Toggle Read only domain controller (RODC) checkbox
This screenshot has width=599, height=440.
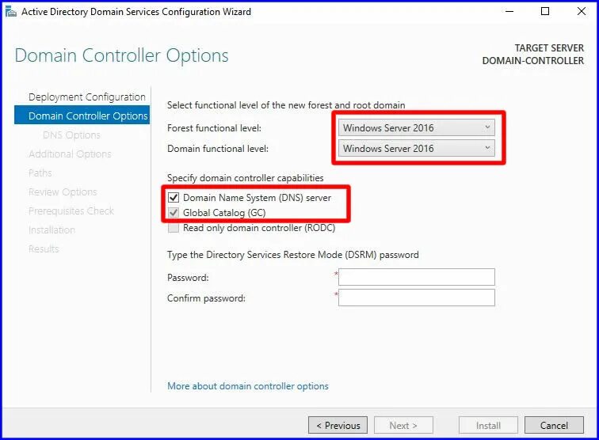174,228
